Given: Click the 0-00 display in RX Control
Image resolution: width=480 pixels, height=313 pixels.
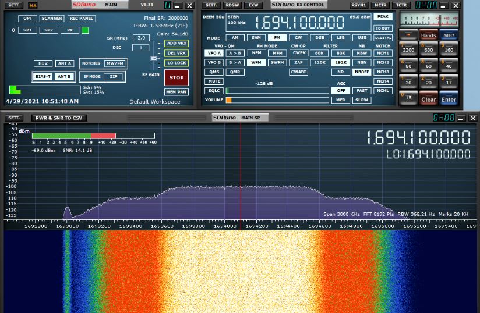Looking at the screenshot, I should [x=426, y=5].
